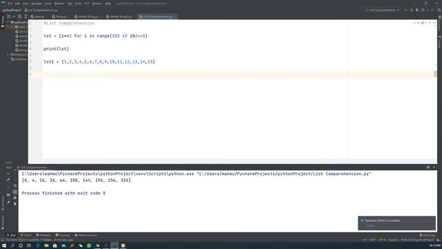442x249 pixels.
Task: Hide the Run tool window
Action: click(x=434, y=167)
